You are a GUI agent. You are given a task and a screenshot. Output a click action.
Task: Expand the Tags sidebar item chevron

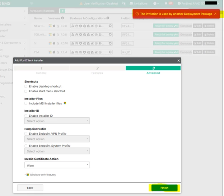click(25, 56)
